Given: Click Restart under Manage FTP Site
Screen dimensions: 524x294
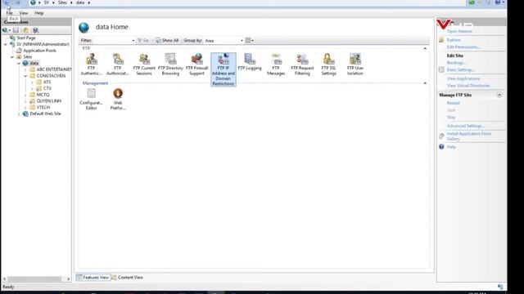Looking at the screenshot, I should pyautogui.click(x=453, y=103).
